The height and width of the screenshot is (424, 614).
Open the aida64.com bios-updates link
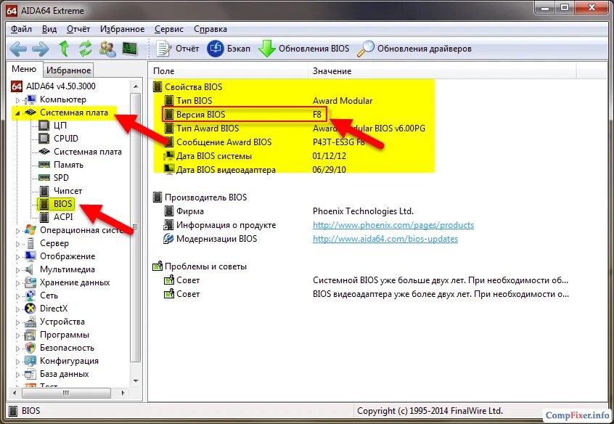click(x=385, y=239)
